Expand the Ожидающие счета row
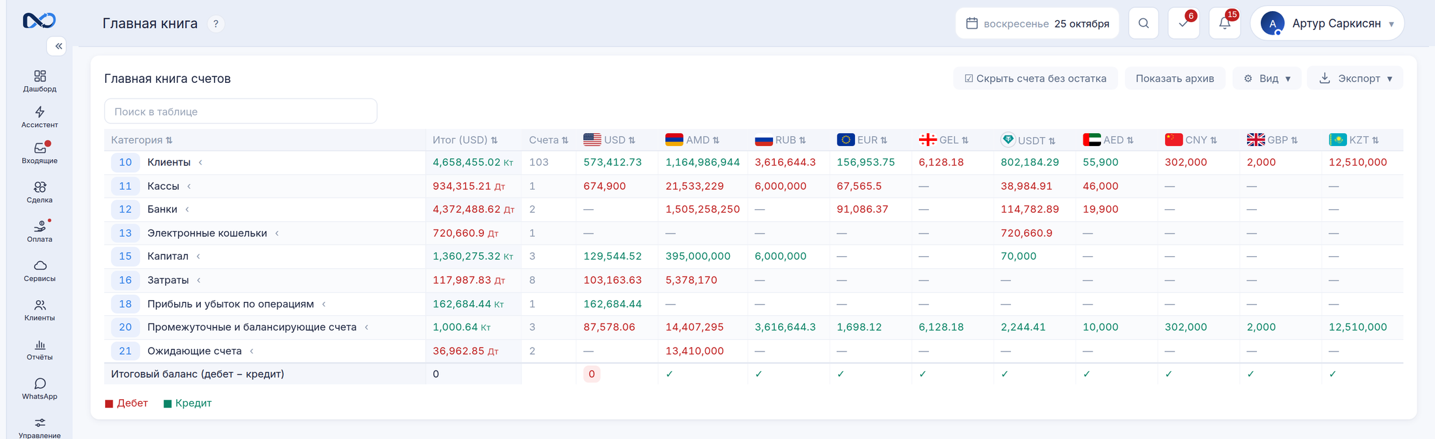 [x=252, y=352]
